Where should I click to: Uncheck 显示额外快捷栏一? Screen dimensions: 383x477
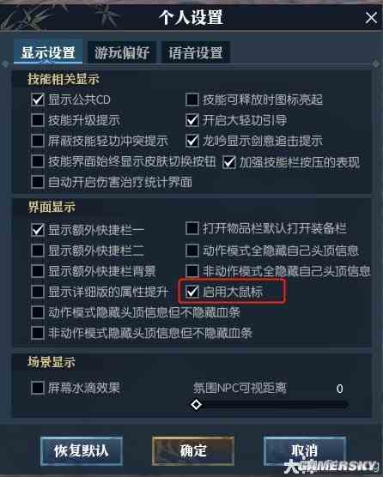click(38, 230)
